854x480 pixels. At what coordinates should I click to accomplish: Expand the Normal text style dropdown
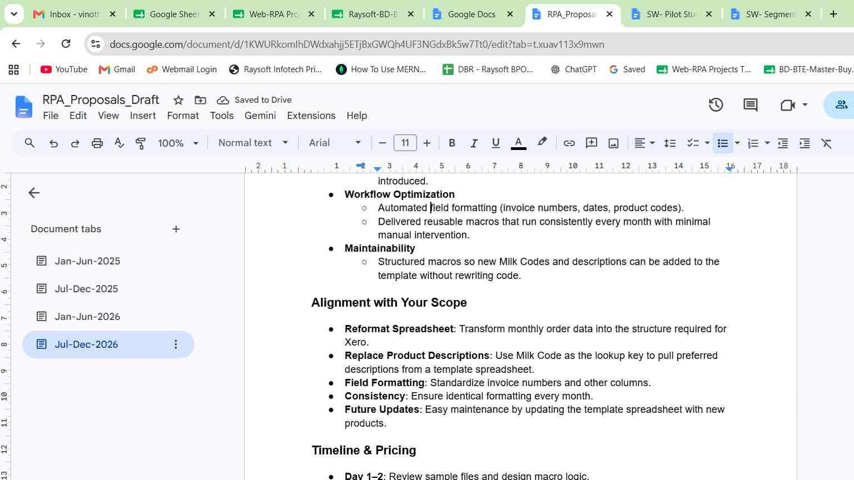coord(253,143)
